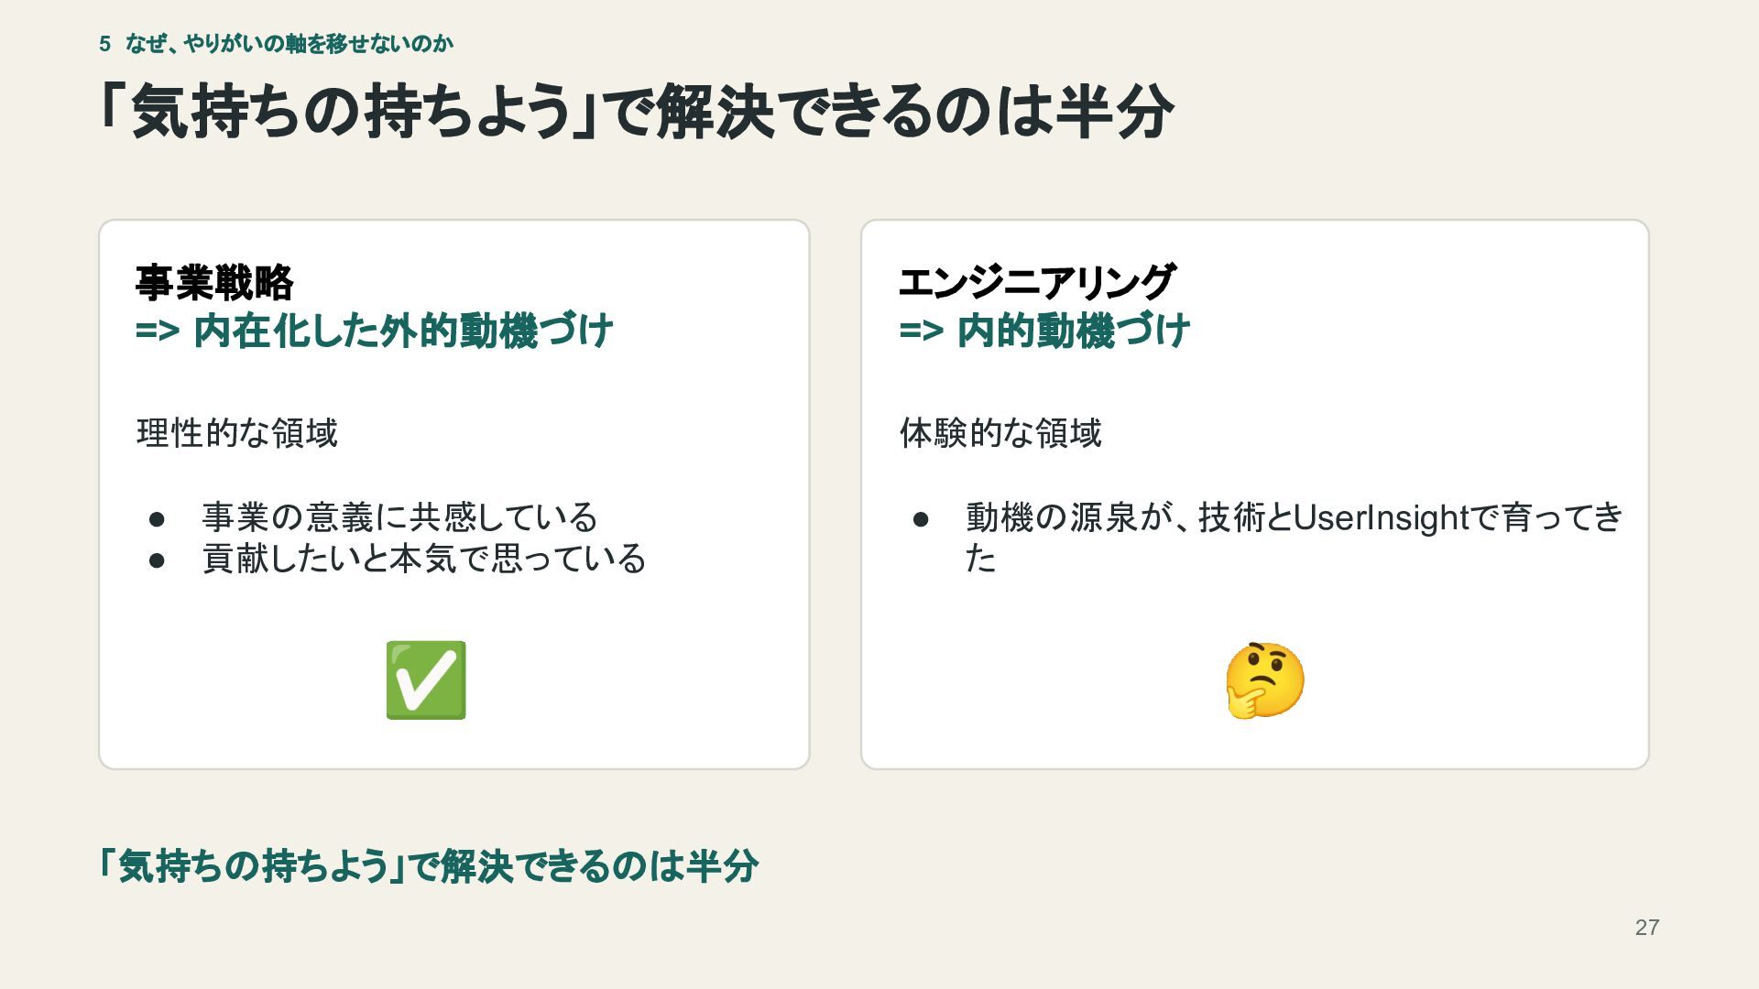Click the thinking face emoji

[x=1265, y=680]
